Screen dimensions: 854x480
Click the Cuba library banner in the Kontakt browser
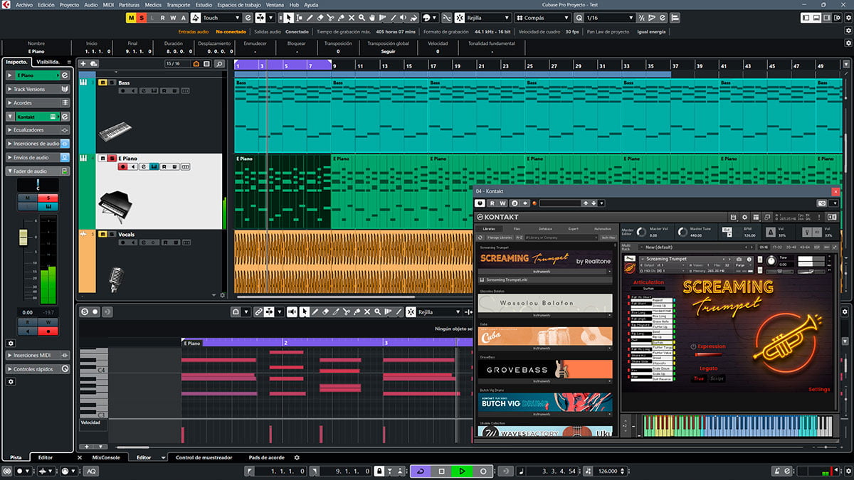pos(545,337)
